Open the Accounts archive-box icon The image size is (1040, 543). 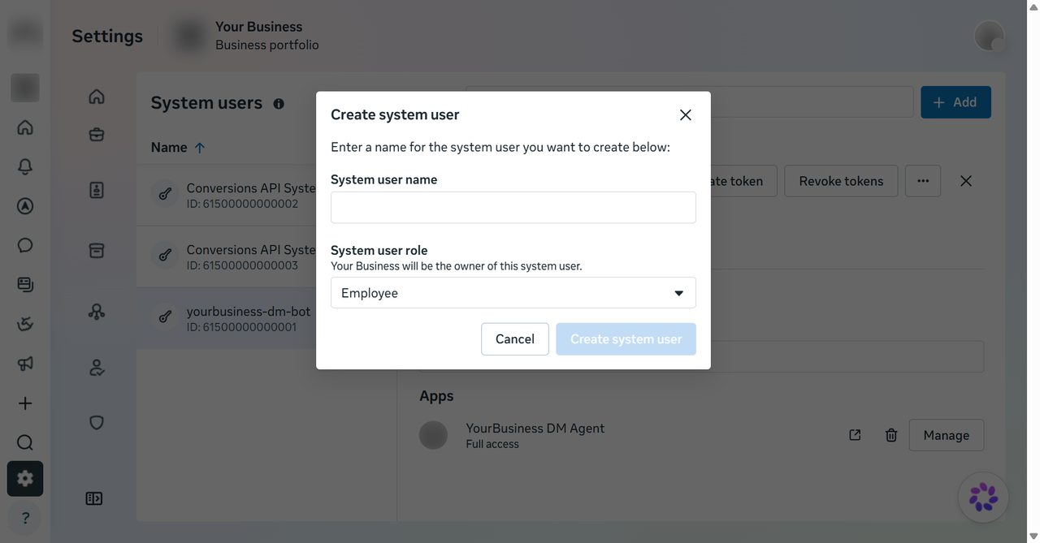(97, 250)
